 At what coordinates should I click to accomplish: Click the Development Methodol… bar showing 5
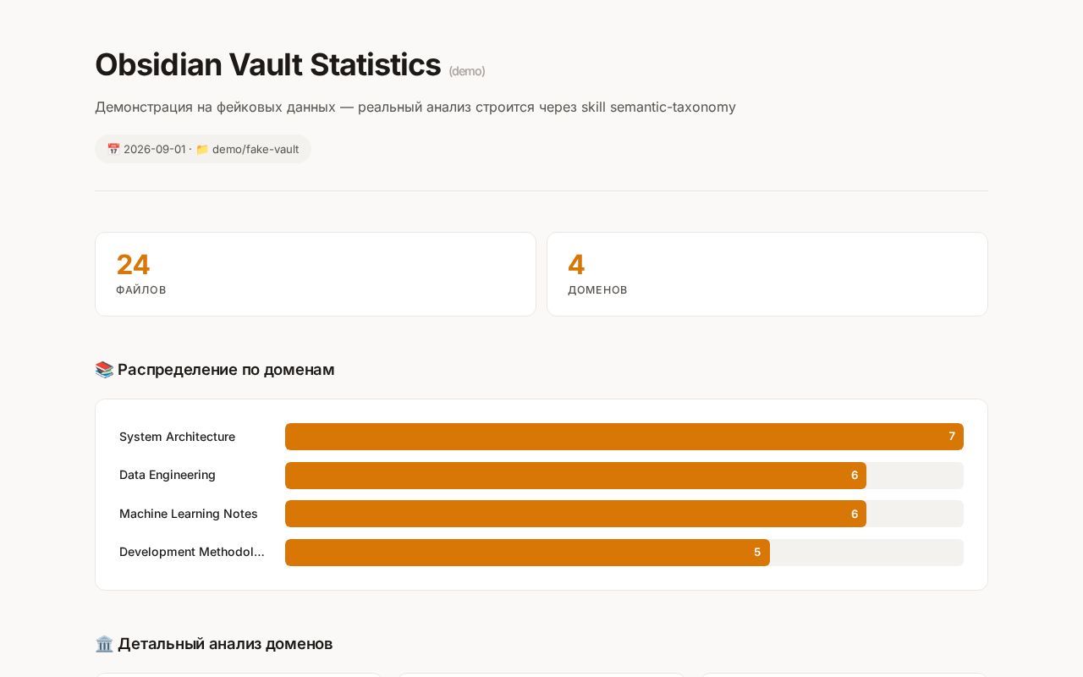pyautogui.click(x=527, y=553)
